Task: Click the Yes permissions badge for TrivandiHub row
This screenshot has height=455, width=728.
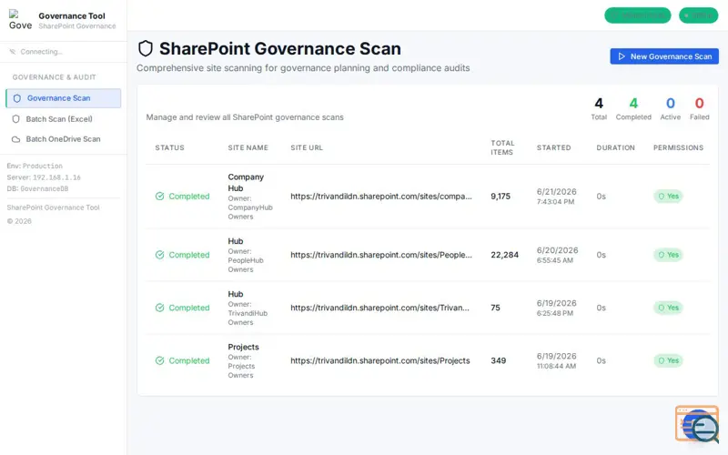Action: (x=668, y=308)
